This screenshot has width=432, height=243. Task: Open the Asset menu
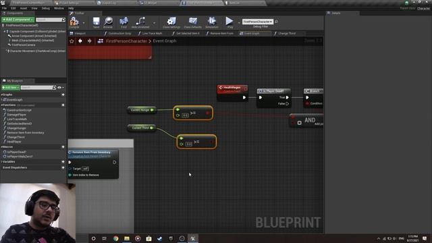point(24,8)
